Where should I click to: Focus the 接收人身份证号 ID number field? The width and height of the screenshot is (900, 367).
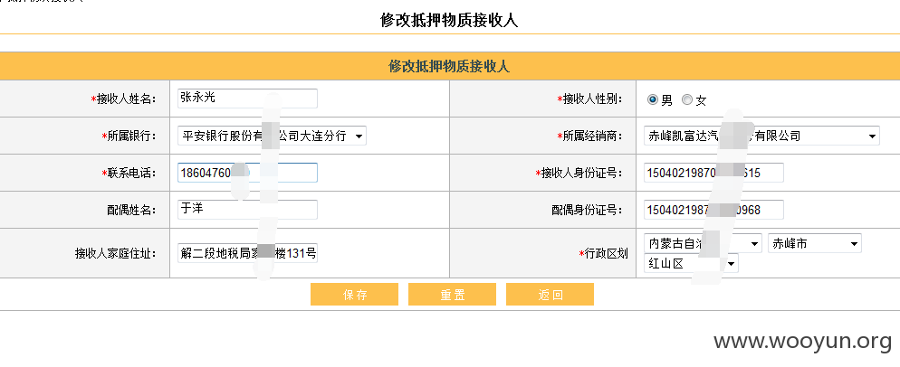tap(713, 173)
